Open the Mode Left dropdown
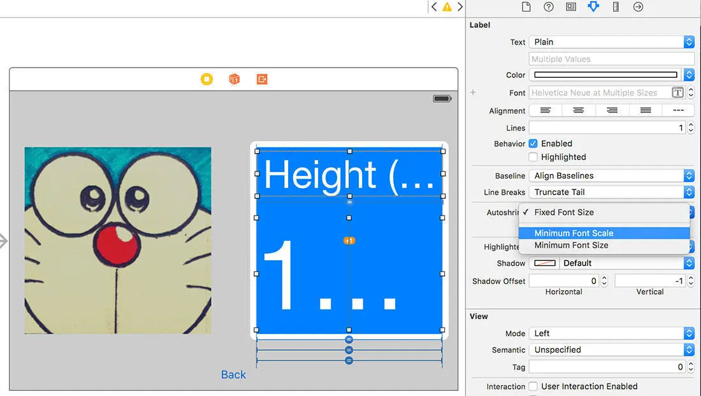The image size is (701, 396). click(612, 334)
